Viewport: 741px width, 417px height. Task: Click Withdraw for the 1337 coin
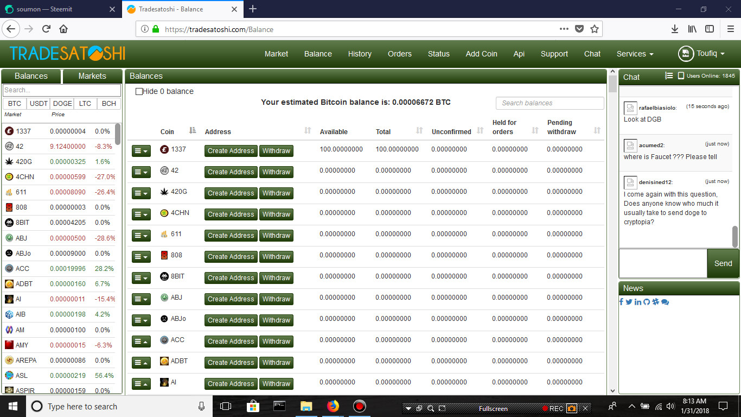pyautogui.click(x=276, y=151)
